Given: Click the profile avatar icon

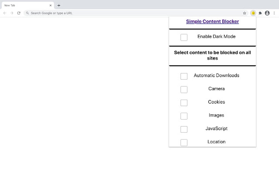Looking at the screenshot, I should [x=267, y=13].
